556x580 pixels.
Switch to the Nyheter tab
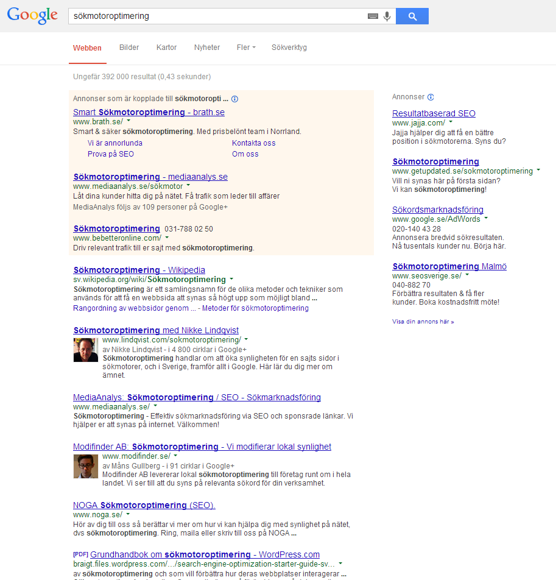(x=207, y=48)
